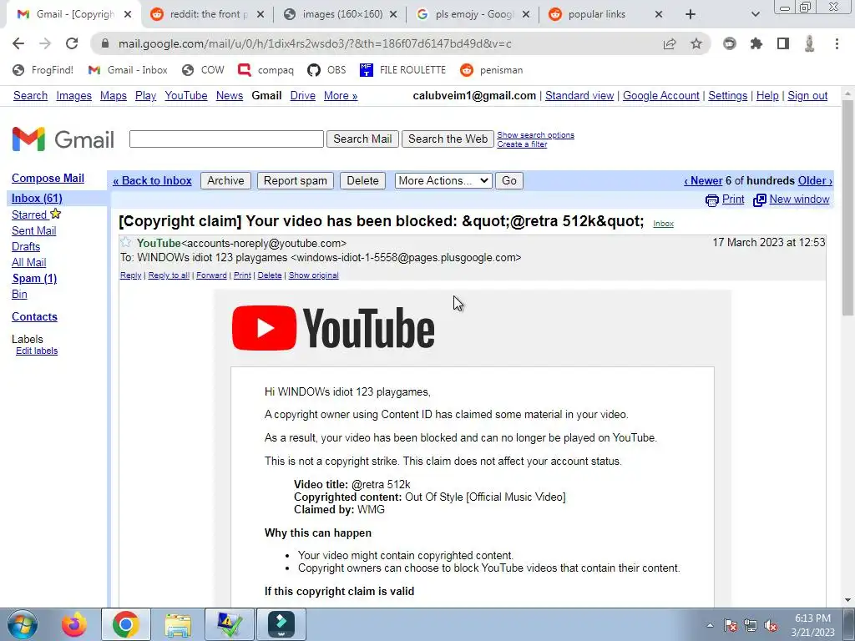Click Show original link
855x641 pixels.
pos(314,275)
